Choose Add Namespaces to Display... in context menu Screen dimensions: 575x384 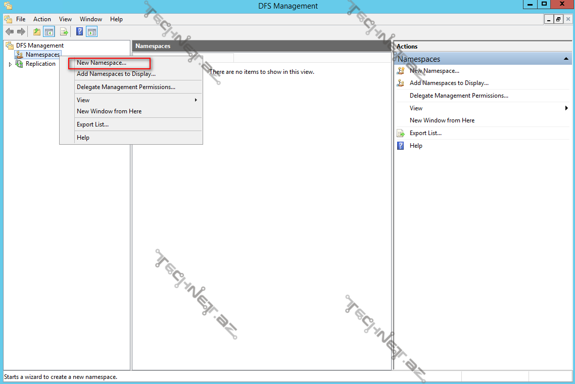point(131,74)
